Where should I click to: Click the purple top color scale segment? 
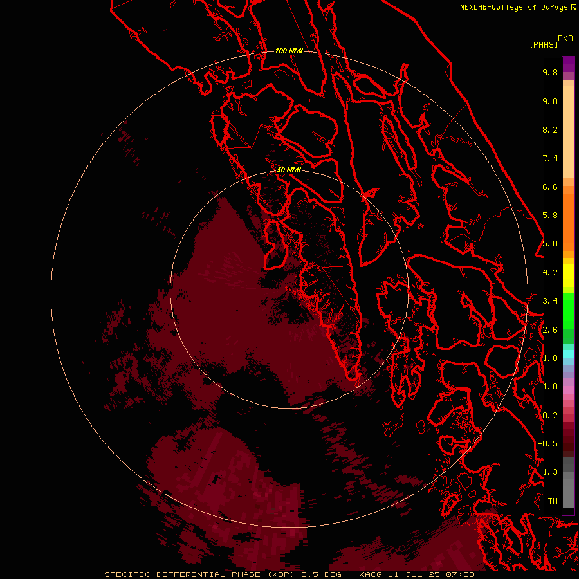pos(568,64)
